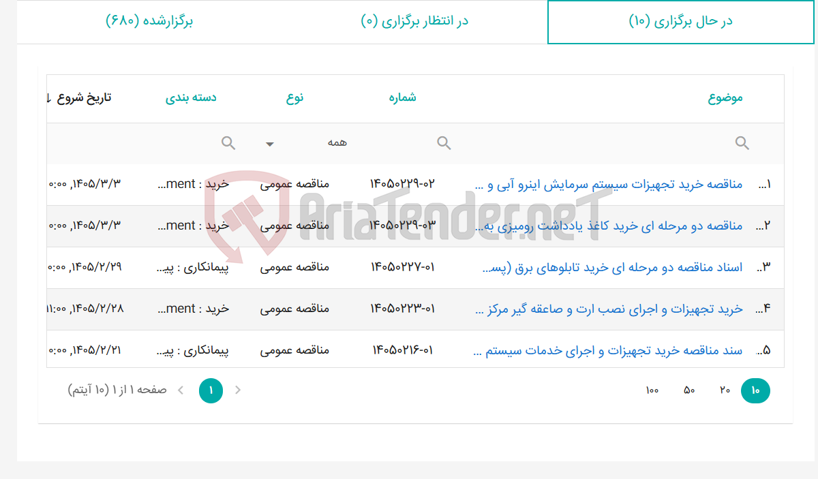818x479 pixels.
Task: Click مناقصه عمومی in row ۱۴۰۵۰۲۲۷-۰۱
Action: point(294,268)
